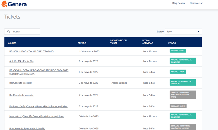Click status badge for Inversión ticket from 30 de abril
Viewport: 218px width, 130px height.
[183, 116]
